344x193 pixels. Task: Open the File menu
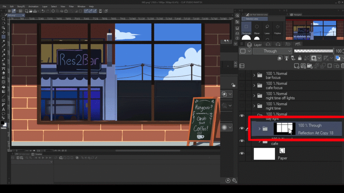coord(4,6)
